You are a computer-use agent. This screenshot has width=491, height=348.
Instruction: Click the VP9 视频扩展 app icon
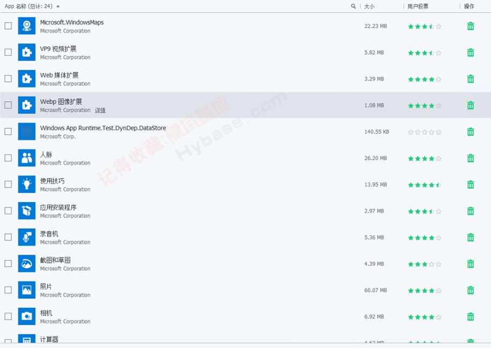pos(27,52)
